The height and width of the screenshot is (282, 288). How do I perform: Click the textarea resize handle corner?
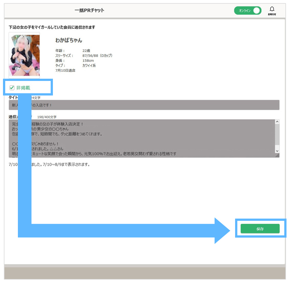(x=277, y=155)
